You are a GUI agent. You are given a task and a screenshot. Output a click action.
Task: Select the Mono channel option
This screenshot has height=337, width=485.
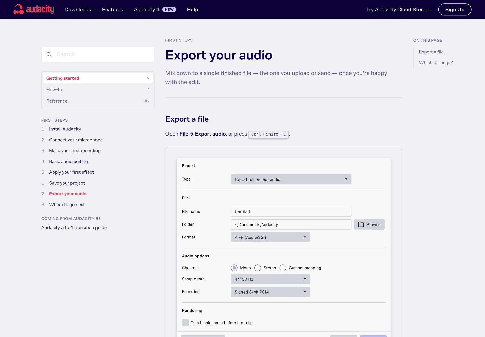tap(234, 268)
